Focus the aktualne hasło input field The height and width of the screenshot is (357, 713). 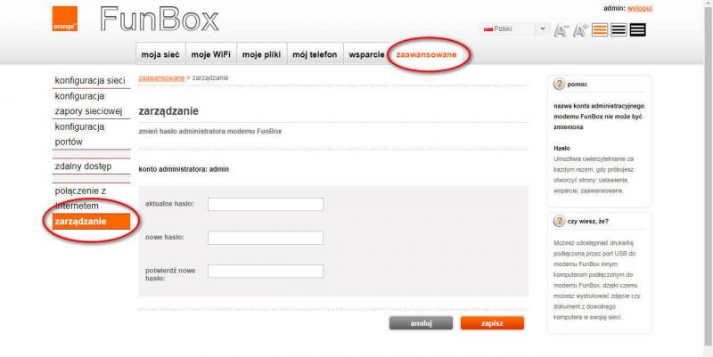click(x=265, y=205)
